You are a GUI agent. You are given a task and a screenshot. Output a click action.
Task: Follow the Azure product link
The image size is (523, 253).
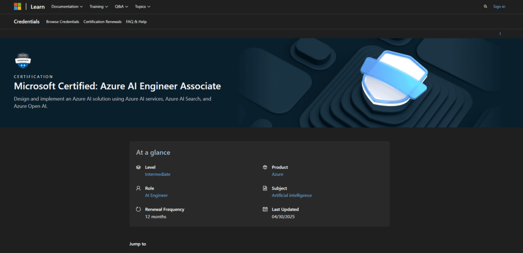tap(277, 174)
